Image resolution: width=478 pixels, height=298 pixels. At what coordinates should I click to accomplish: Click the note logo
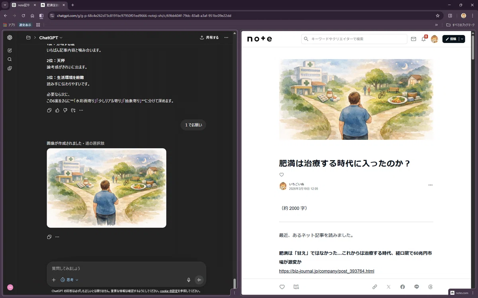(259, 39)
